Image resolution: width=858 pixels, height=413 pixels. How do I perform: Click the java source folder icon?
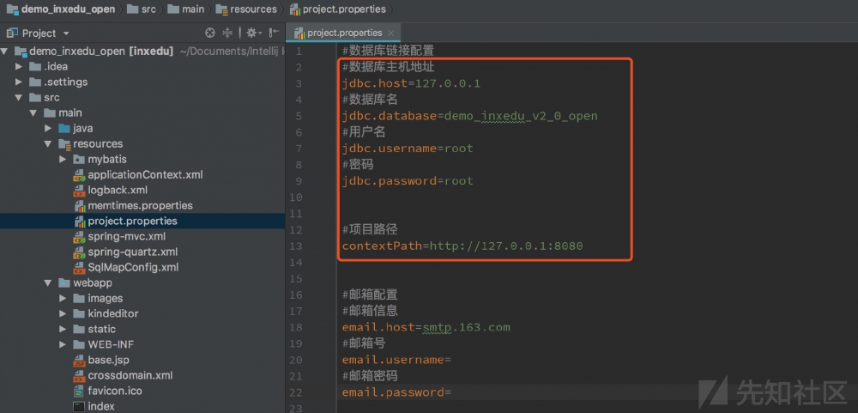click(64, 128)
